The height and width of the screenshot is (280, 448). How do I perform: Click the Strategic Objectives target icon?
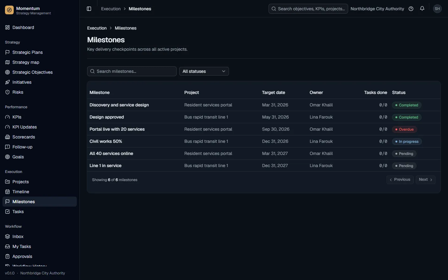(x=7, y=72)
